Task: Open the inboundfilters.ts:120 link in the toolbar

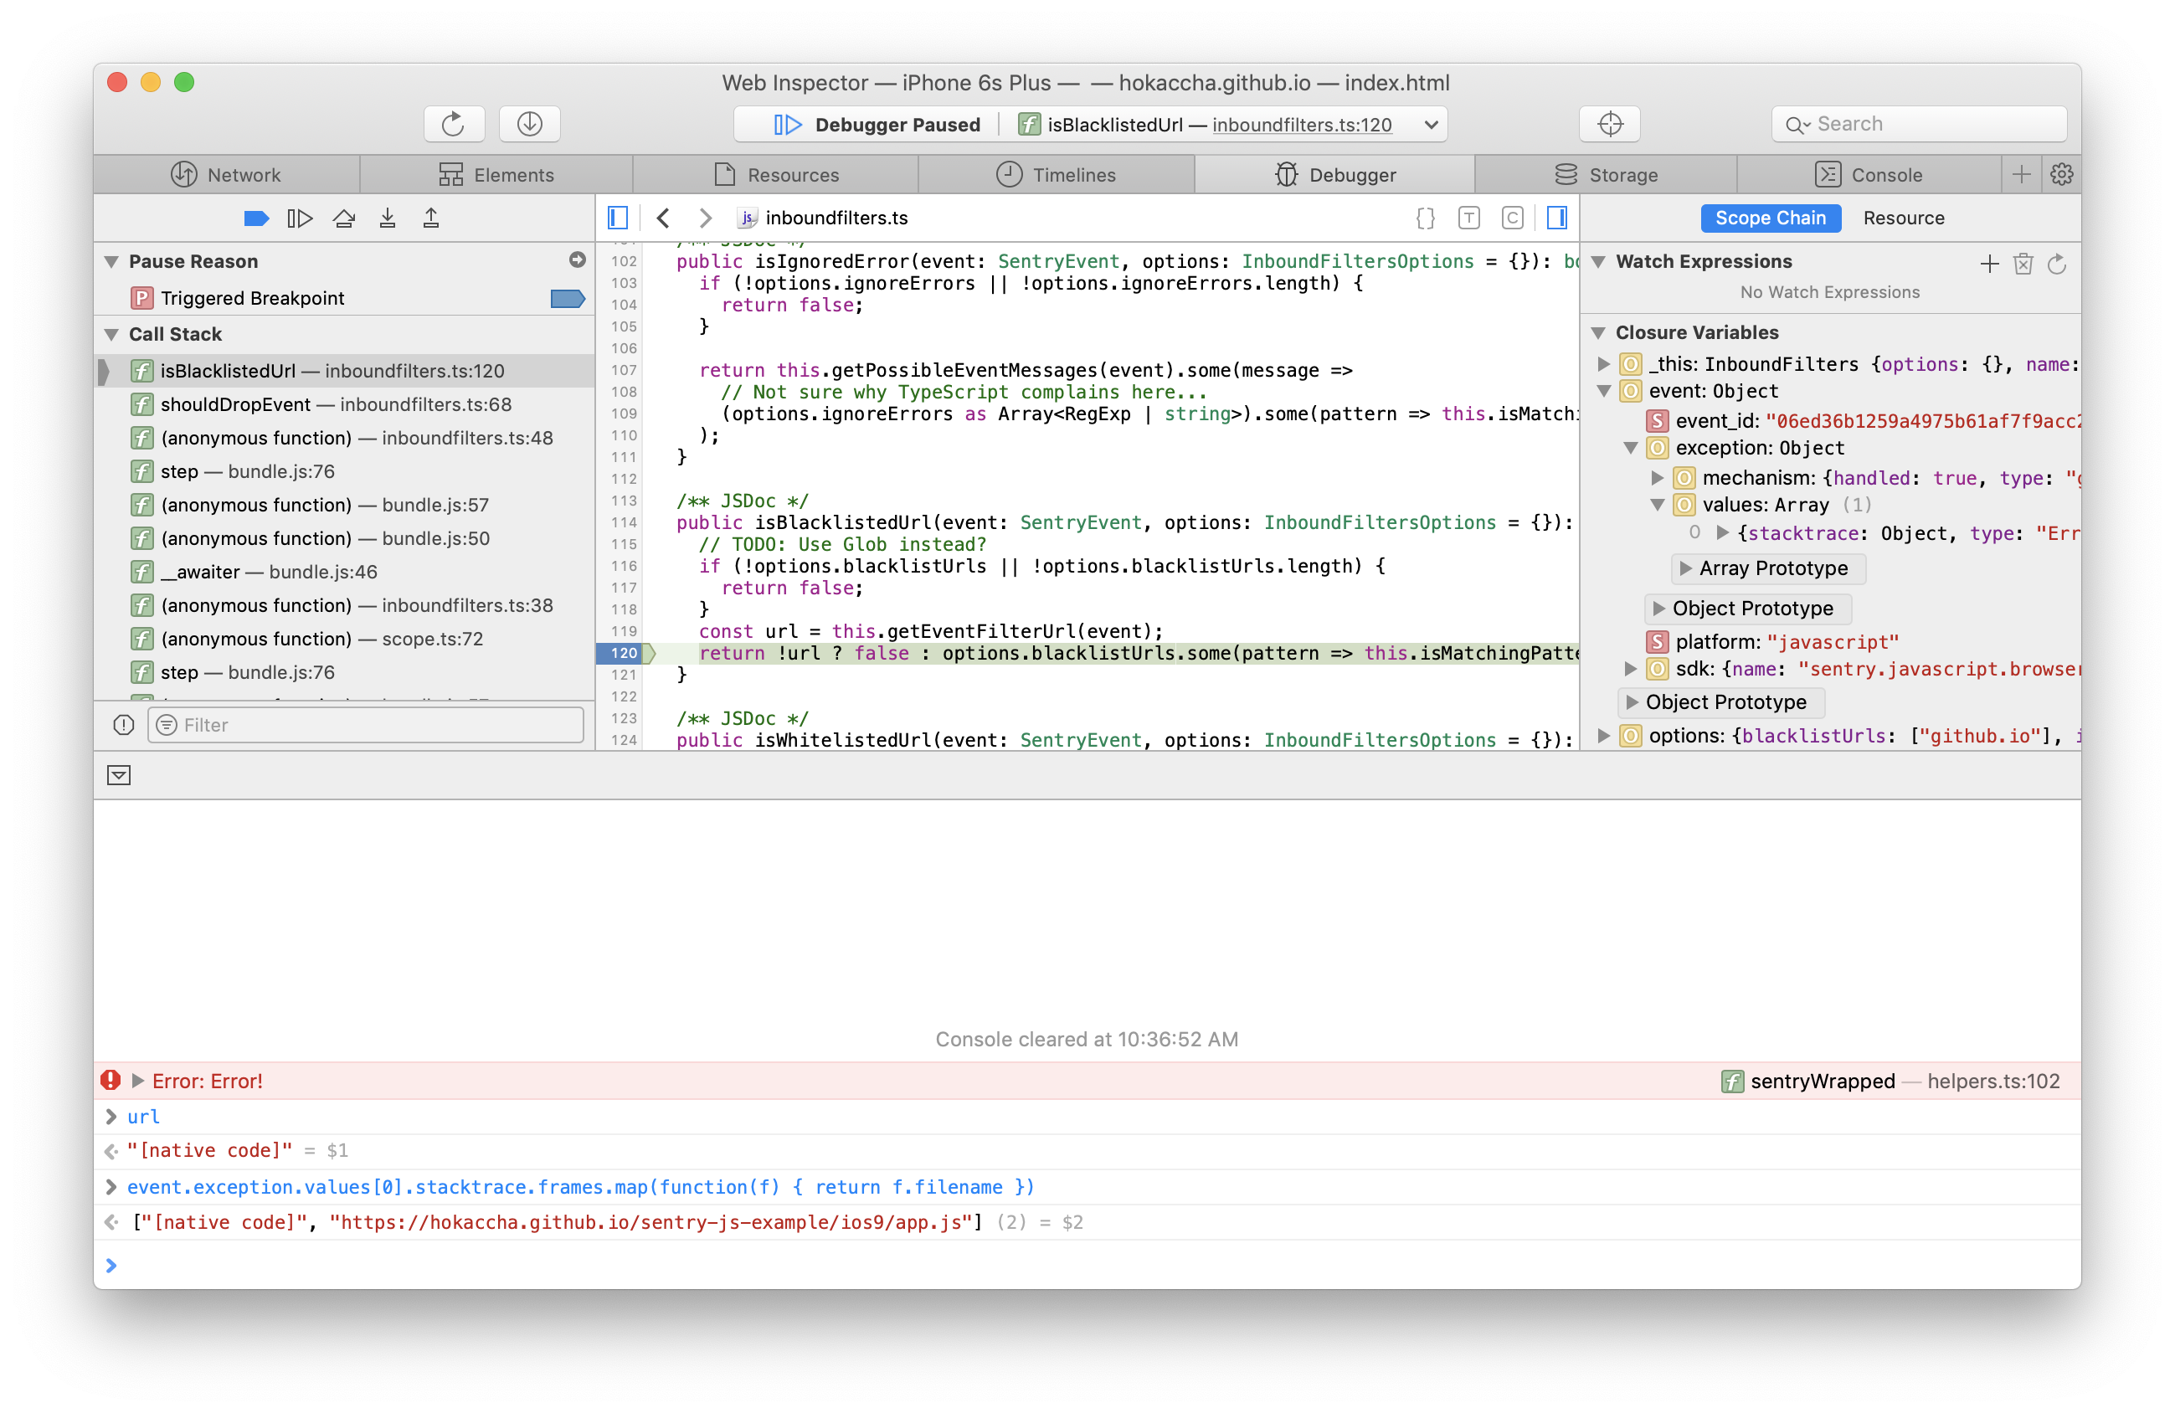Action: [1301, 124]
